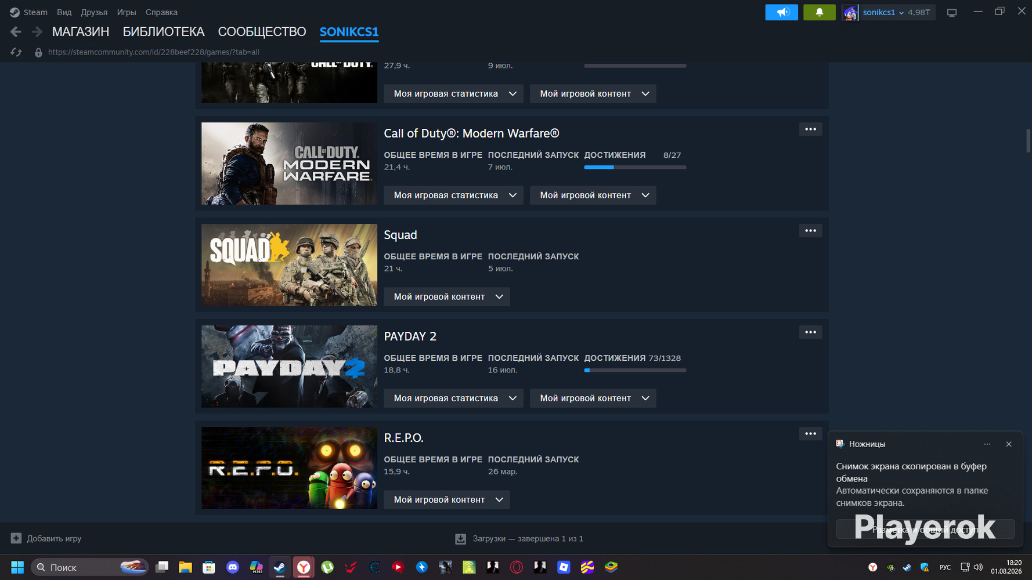
Task: Open the Call of Duty®: Modern Warfare® title link
Action: click(471, 133)
